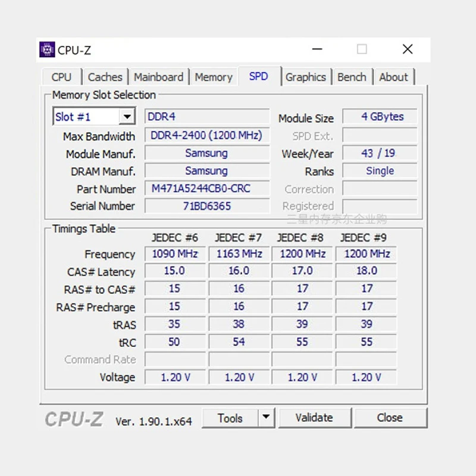Open the Caches tab
476x476 pixels.
tap(105, 77)
